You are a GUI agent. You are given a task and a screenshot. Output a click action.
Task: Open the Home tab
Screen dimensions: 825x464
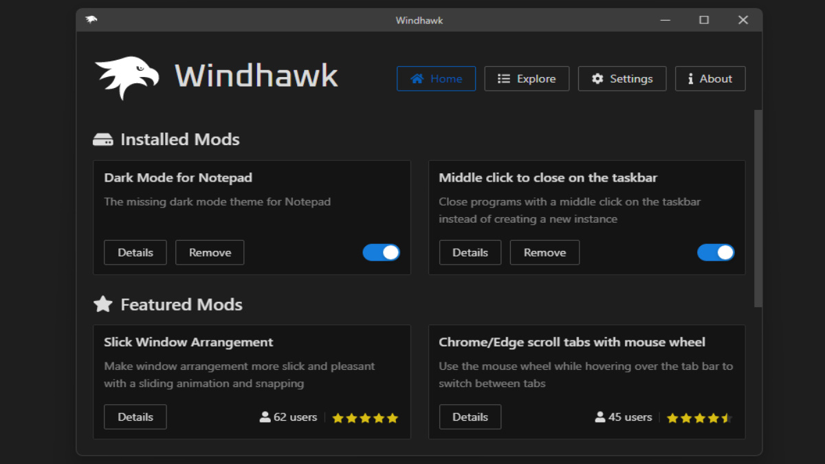click(x=436, y=78)
